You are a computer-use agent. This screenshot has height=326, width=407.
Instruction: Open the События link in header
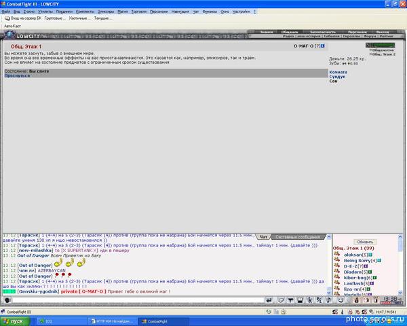click(332, 36)
